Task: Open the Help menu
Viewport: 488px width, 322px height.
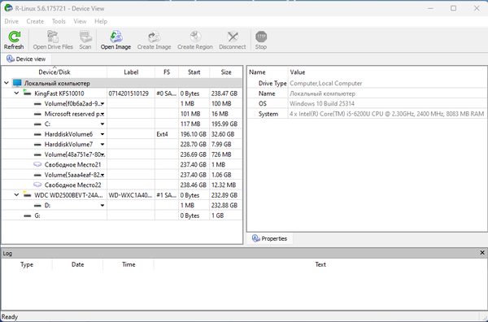Action: [x=101, y=21]
